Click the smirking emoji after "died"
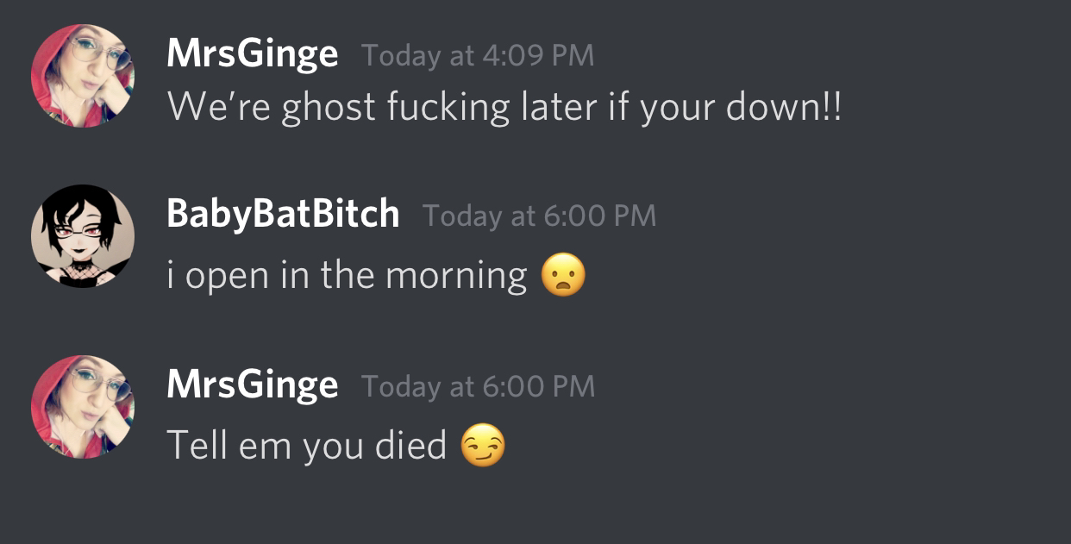 483,446
